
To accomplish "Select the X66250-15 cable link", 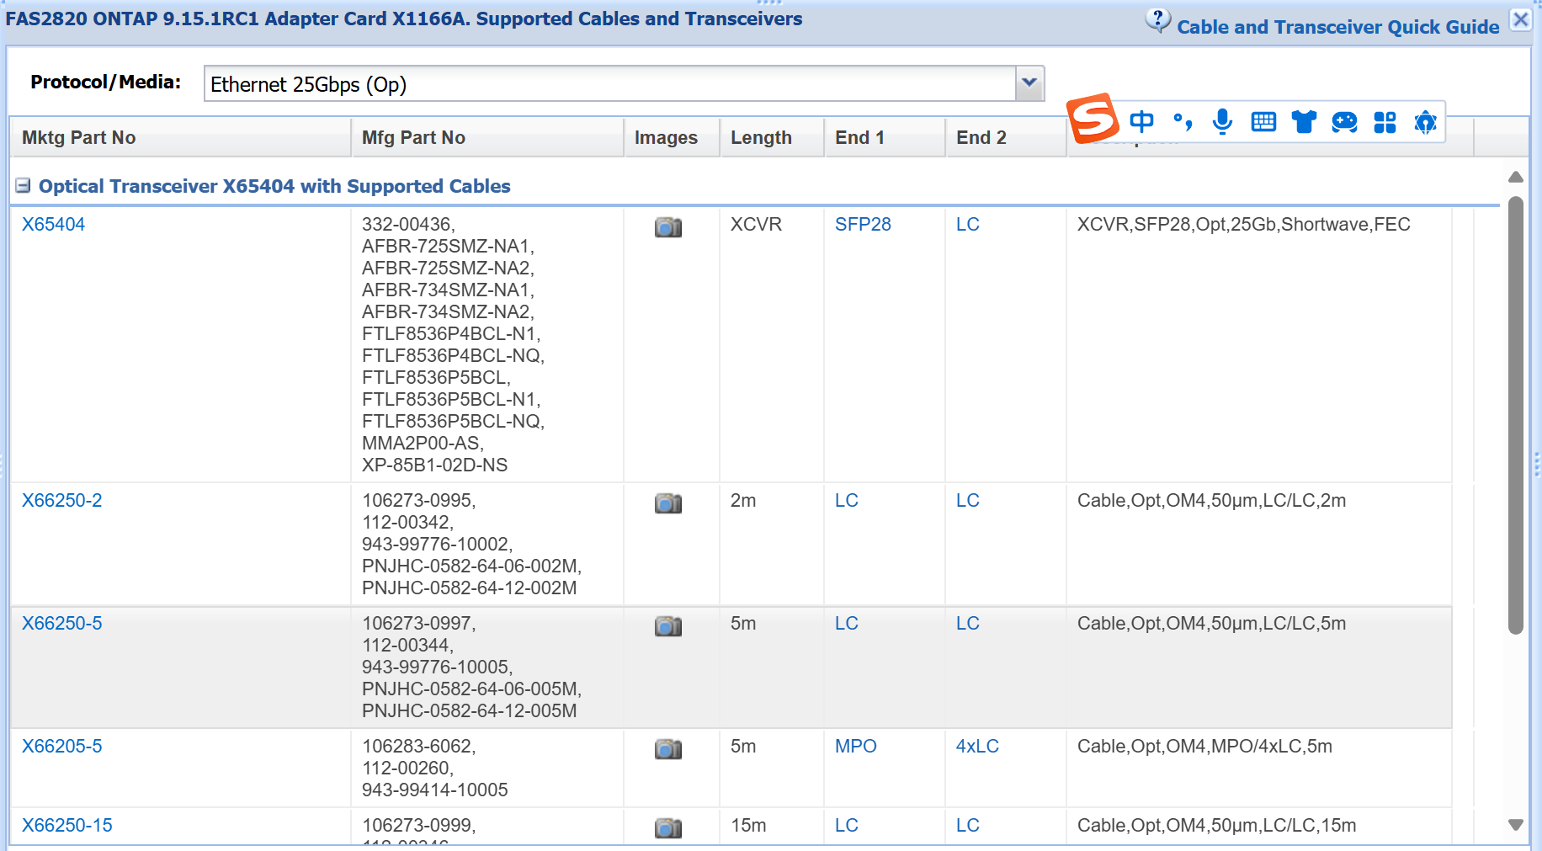I will (66, 825).
